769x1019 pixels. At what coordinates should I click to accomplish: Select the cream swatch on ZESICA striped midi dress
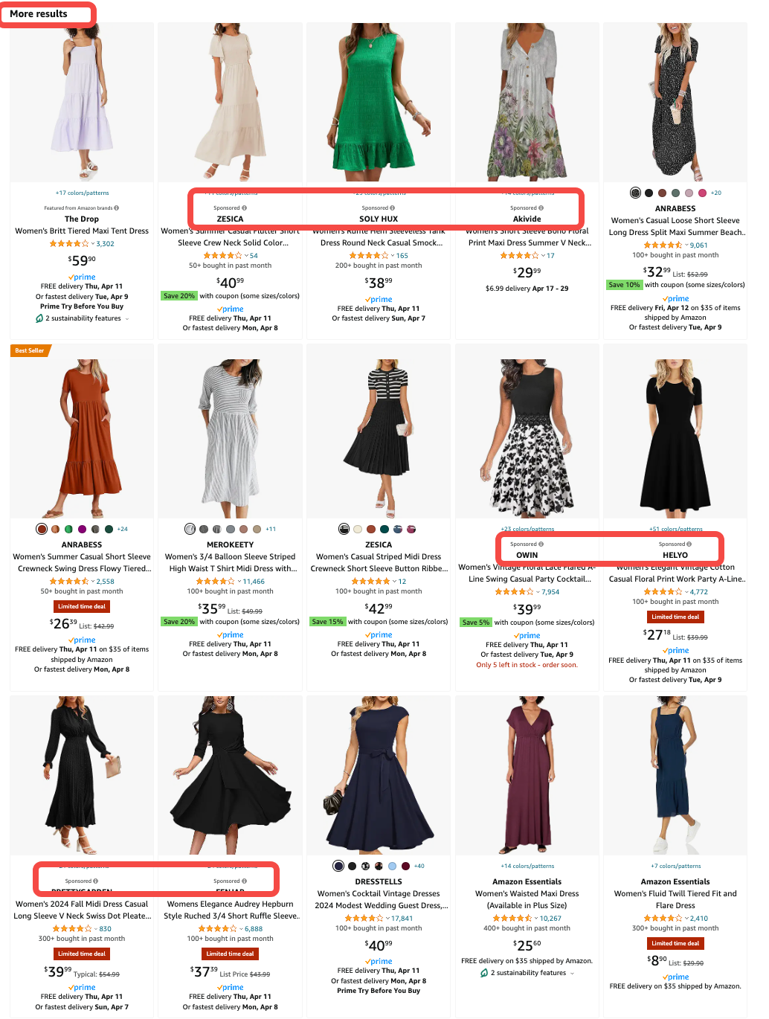(358, 530)
